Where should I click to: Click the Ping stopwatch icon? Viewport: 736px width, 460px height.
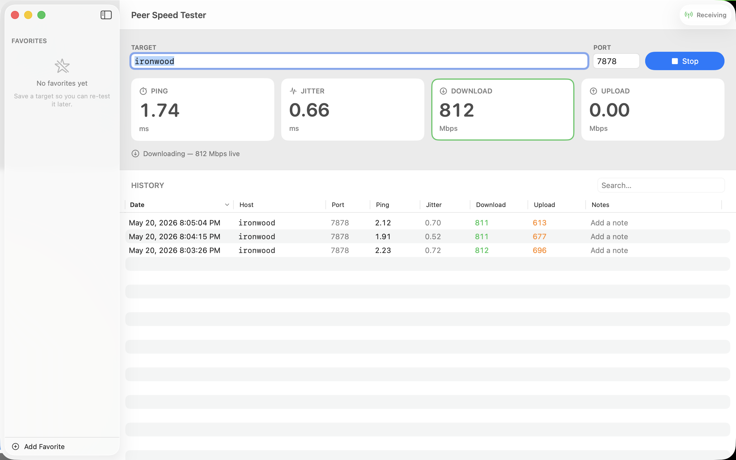(x=143, y=91)
